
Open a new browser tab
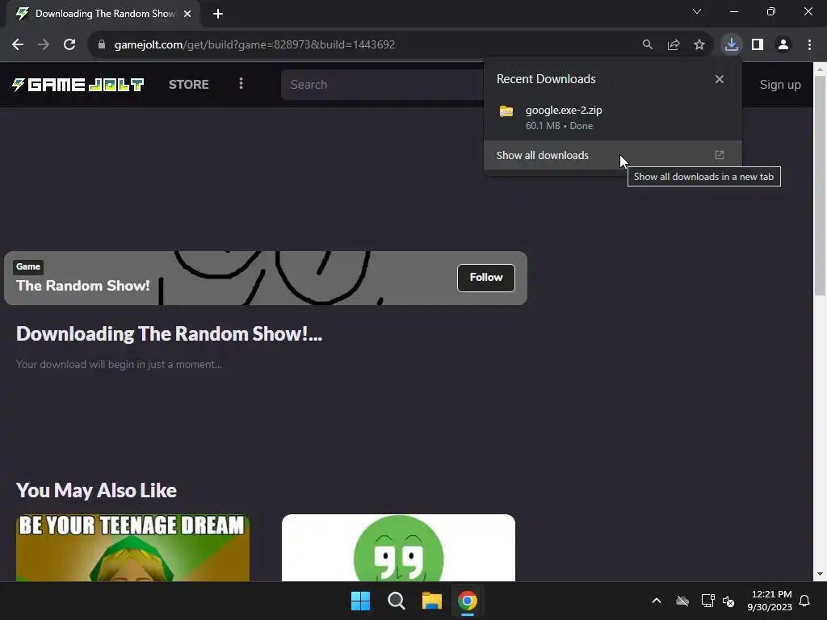point(218,15)
